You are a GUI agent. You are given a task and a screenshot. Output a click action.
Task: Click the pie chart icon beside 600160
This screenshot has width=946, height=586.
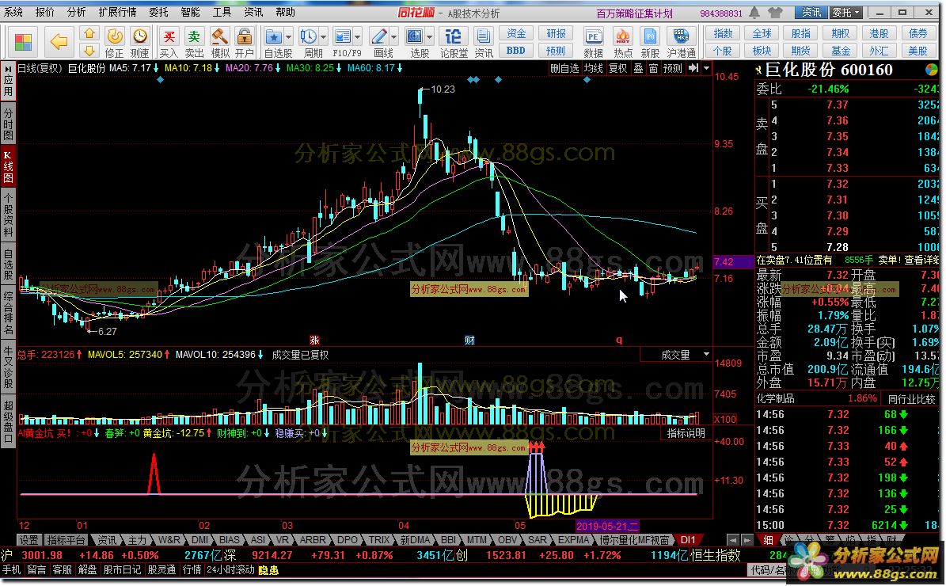pos(932,70)
